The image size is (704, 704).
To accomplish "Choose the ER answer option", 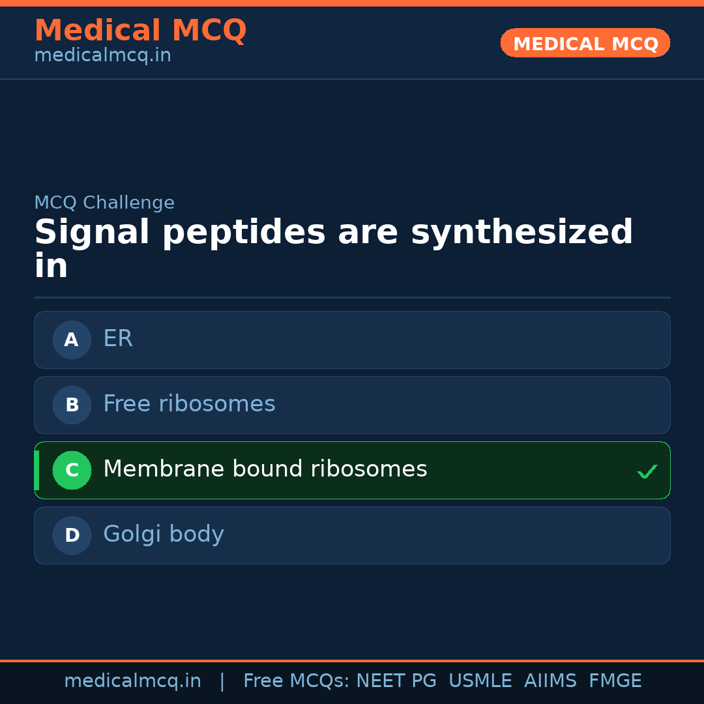I will click(352, 340).
